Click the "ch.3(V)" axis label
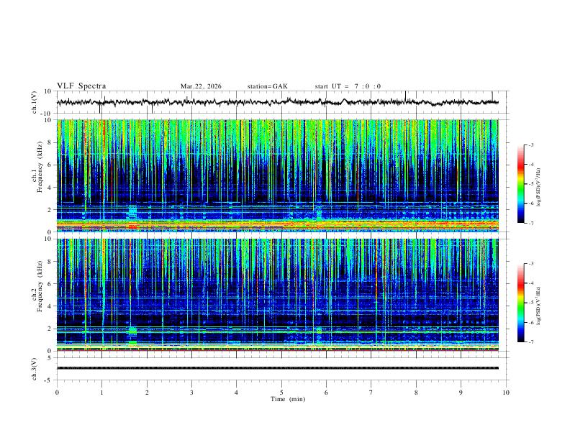The width and height of the screenshot is (570, 440). [x=34, y=369]
